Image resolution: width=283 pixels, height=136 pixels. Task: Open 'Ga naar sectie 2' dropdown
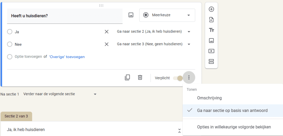154,32
